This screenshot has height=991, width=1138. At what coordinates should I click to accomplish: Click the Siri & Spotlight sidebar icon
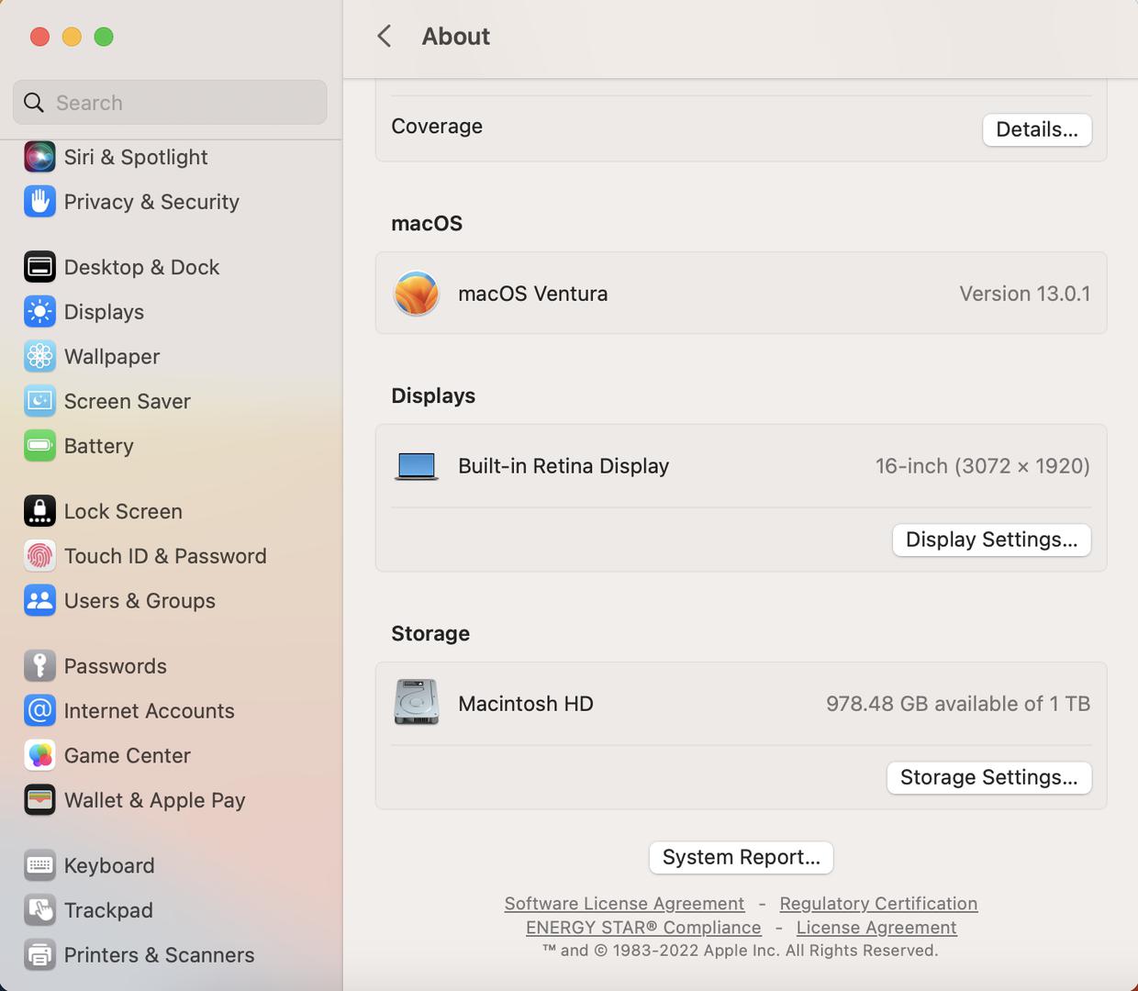click(x=39, y=157)
